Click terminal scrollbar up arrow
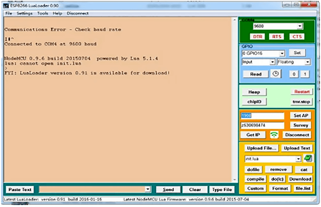321x207 pixels. point(235,20)
